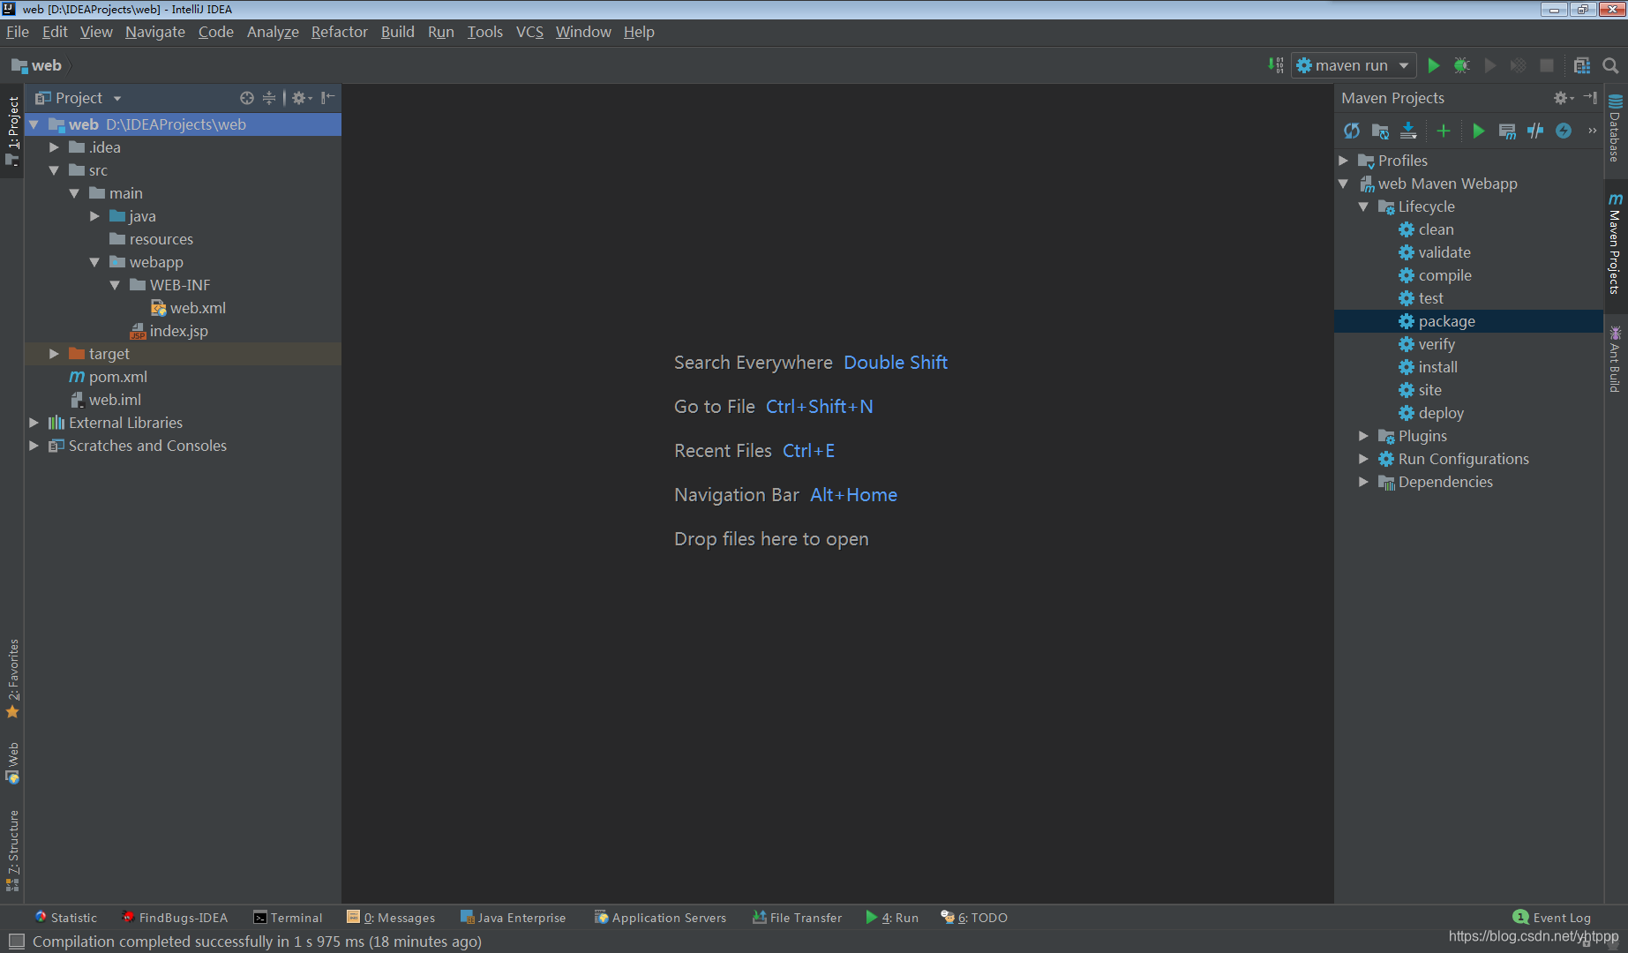Expand the target folder
Viewport: 1628px width, 953px height.
55,354
